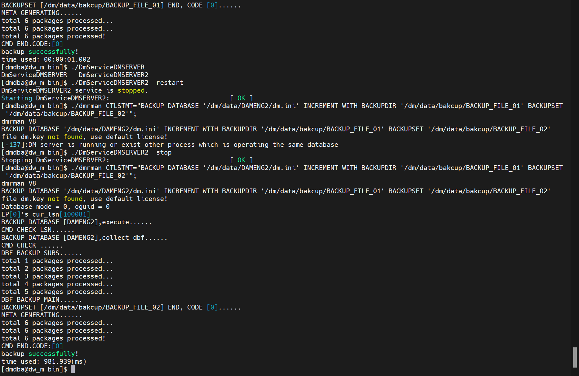Click 'total 5 packages processed...' line
This screenshot has width=579, height=376.
pyautogui.click(x=57, y=292)
